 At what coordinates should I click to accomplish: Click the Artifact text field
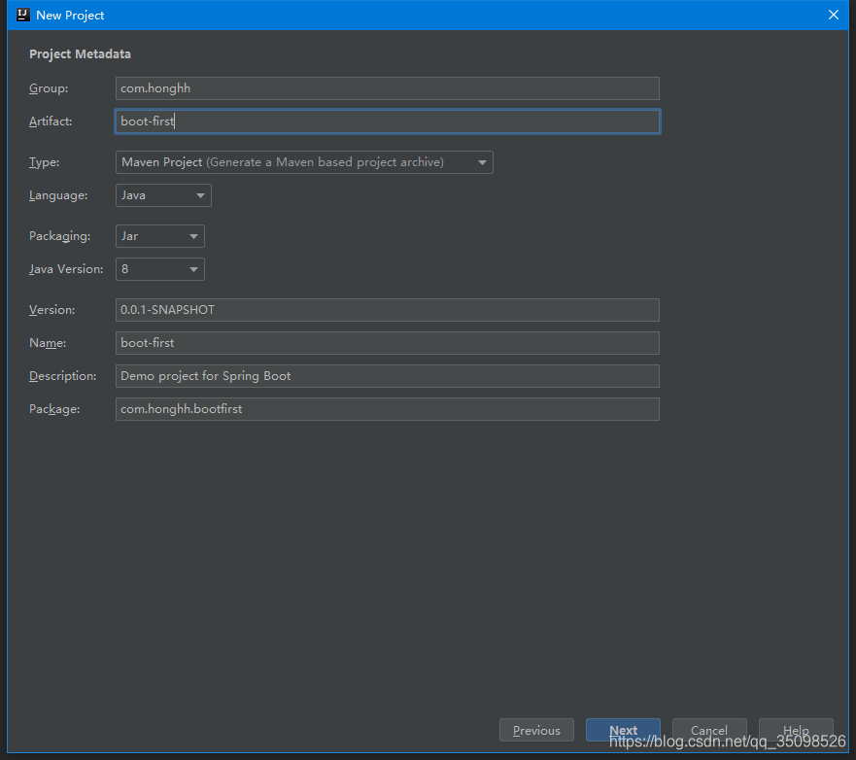387,121
